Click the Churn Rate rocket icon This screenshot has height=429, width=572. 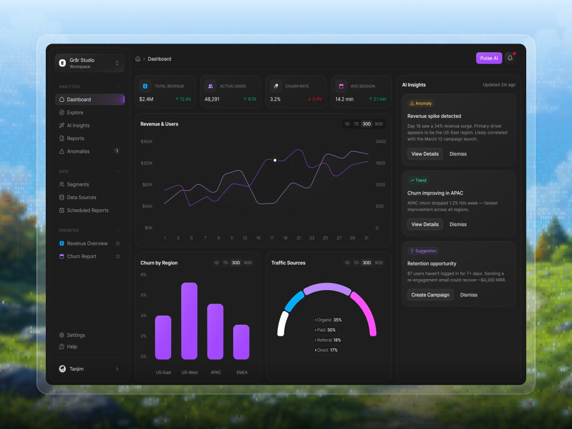[276, 86]
